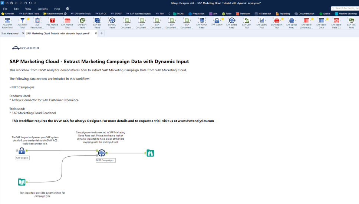
Task: Select the Browse binoculars node on canvas
Action: [x=150, y=153]
